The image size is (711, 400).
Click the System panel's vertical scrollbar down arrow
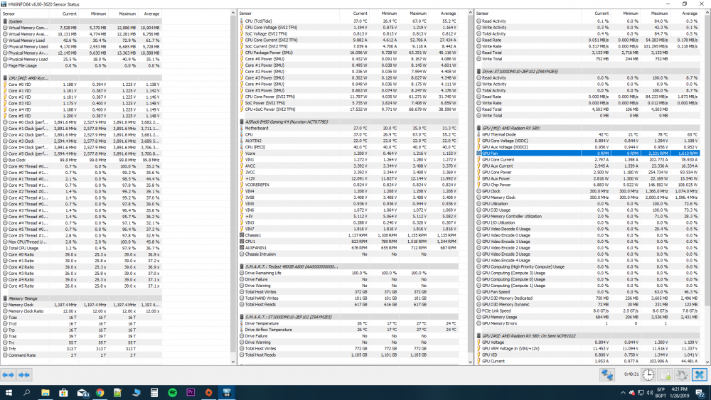tap(233, 362)
